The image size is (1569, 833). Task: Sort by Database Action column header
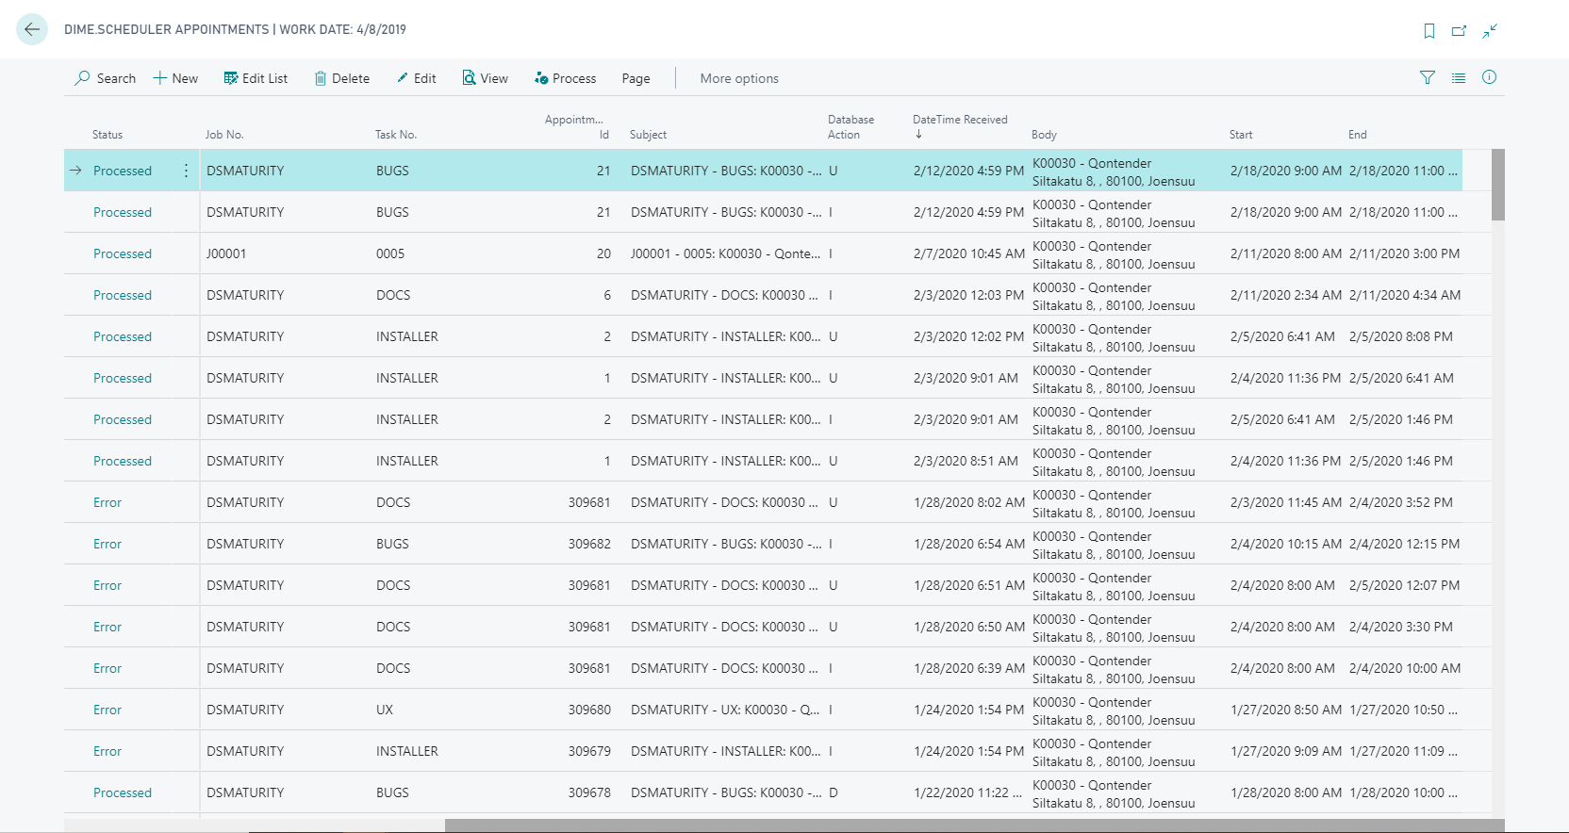(851, 127)
